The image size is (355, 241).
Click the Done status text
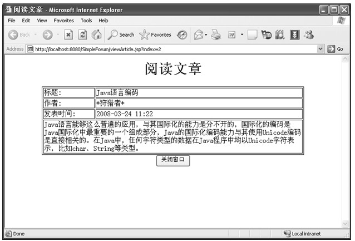point(19,234)
